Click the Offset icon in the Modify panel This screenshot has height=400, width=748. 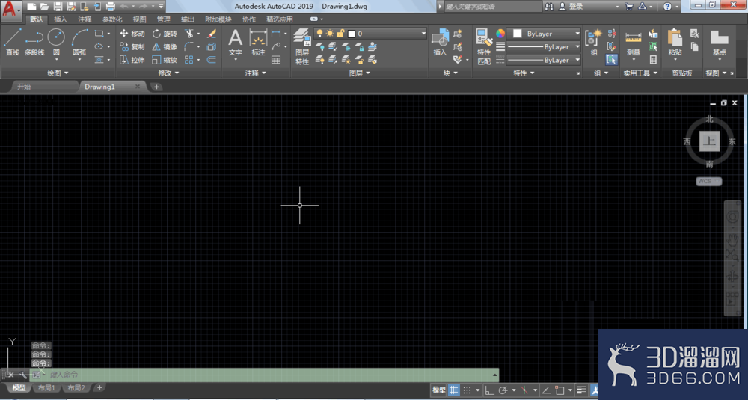click(212, 60)
